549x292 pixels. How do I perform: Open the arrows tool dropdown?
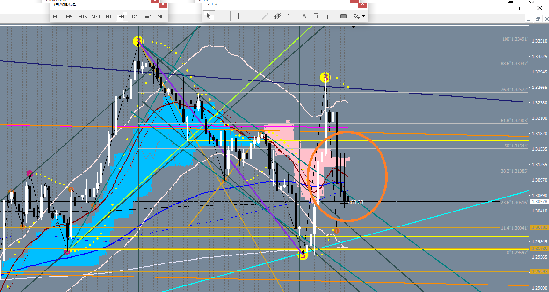point(359,16)
